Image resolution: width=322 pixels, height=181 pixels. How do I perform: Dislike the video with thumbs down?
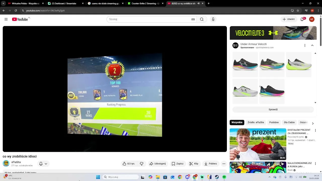(x=142, y=164)
